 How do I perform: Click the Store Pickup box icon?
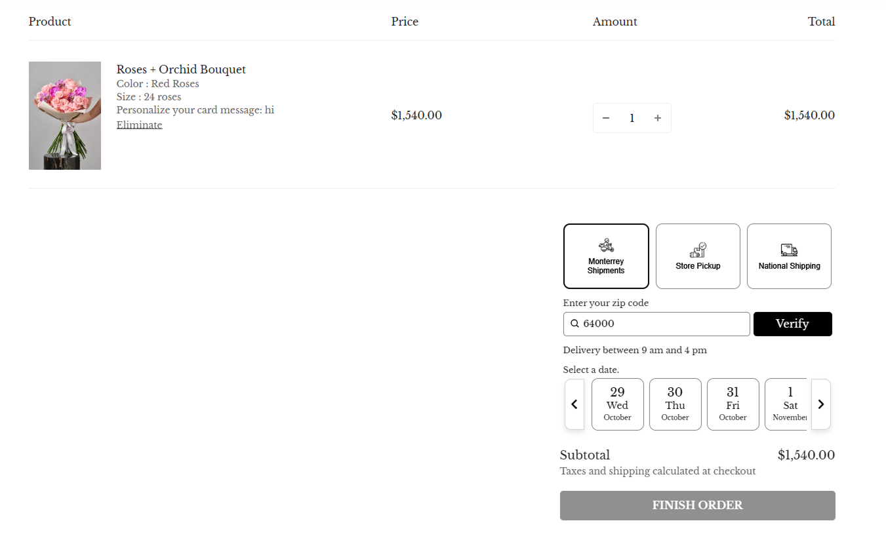pyautogui.click(x=698, y=250)
